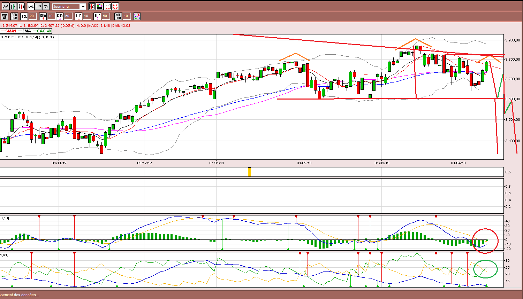The height and width of the screenshot is (299, 523).
Task: Click the 3 600,00 price axis label
Action: point(512,99)
